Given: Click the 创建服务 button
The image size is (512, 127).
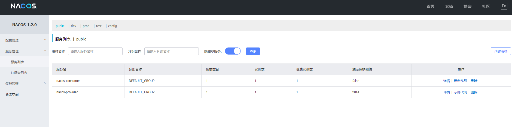Looking at the screenshot, I should 501,51.
